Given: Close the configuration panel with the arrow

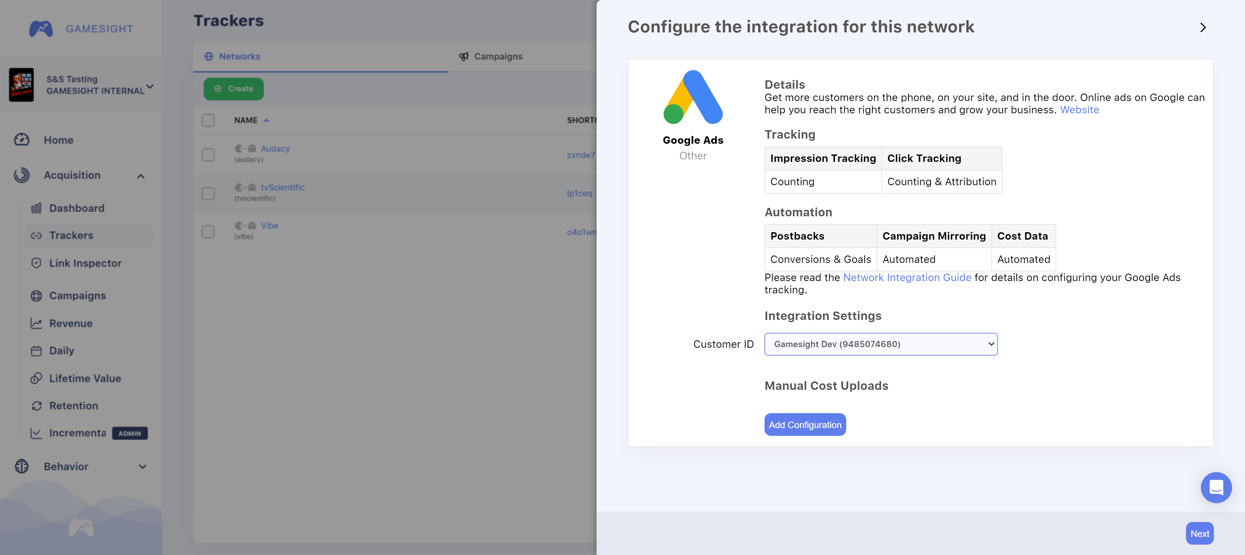Looking at the screenshot, I should point(1203,28).
